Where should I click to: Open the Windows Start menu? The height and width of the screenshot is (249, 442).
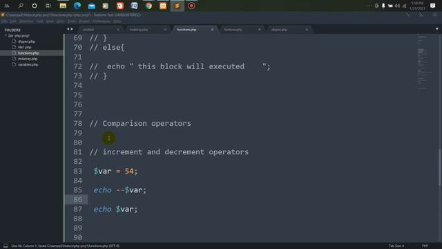pyautogui.click(x=7, y=6)
